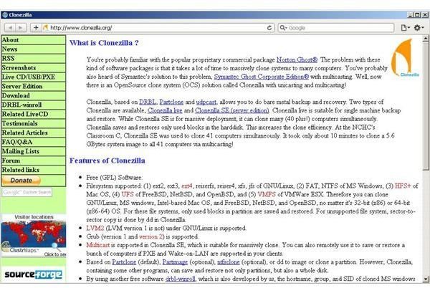The width and height of the screenshot is (430, 288).
Task: Focus the URL address field
Action: click(x=158, y=28)
